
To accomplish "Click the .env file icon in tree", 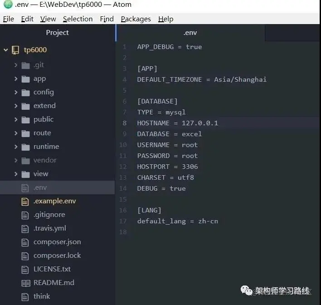I will [x=25, y=188].
